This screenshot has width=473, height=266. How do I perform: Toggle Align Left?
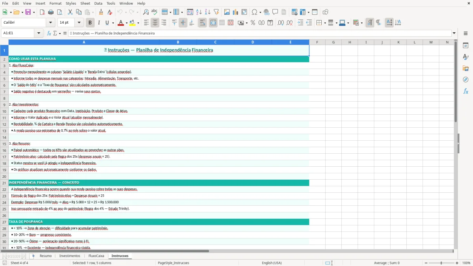pyautogui.click(x=146, y=23)
